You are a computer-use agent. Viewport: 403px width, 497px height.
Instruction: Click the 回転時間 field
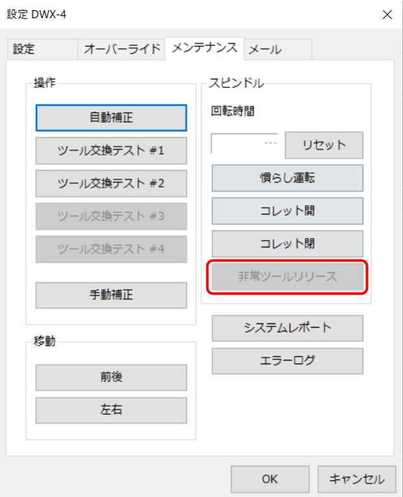click(x=245, y=145)
